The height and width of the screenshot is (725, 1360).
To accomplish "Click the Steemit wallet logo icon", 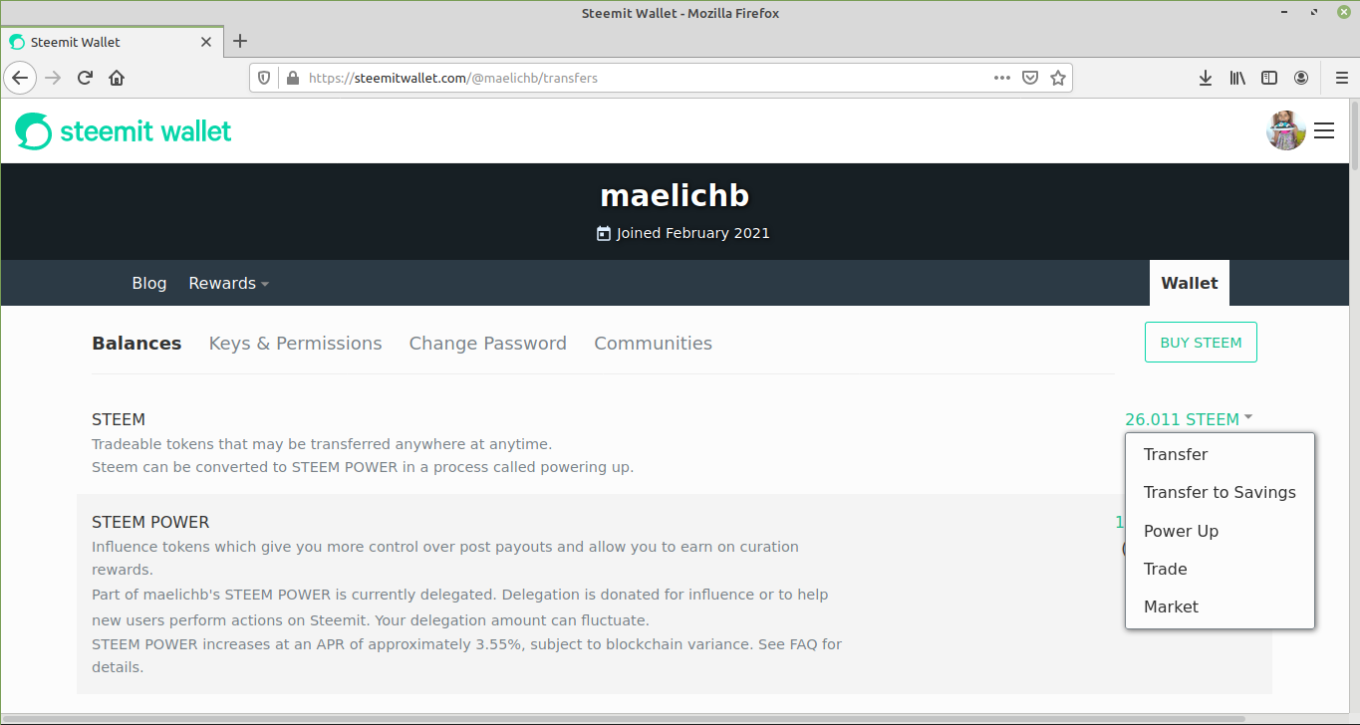I will click(33, 131).
